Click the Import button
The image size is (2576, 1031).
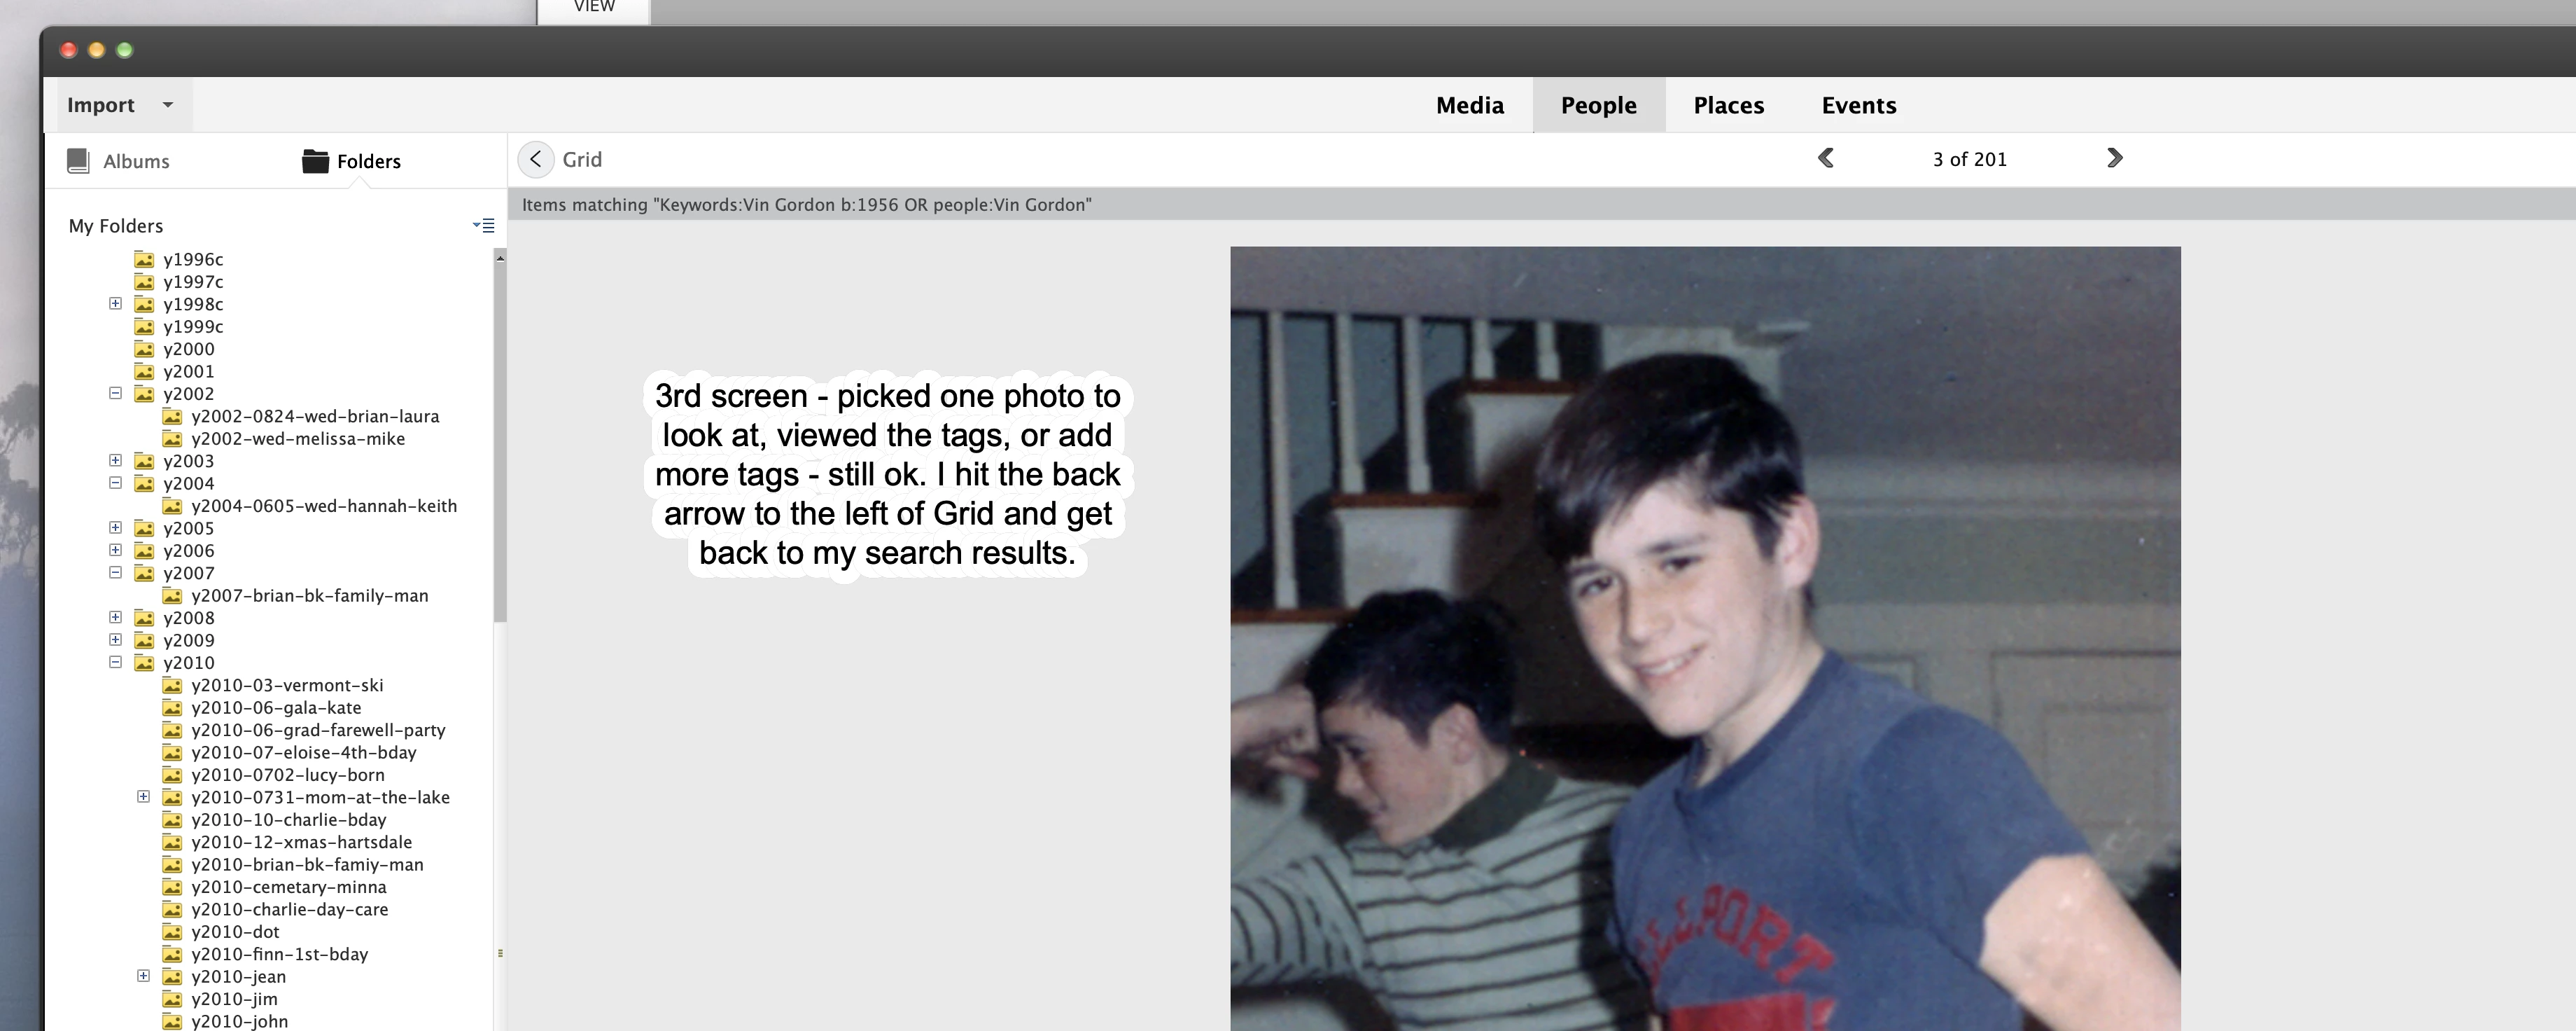pyautogui.click(x=101, y=105)
